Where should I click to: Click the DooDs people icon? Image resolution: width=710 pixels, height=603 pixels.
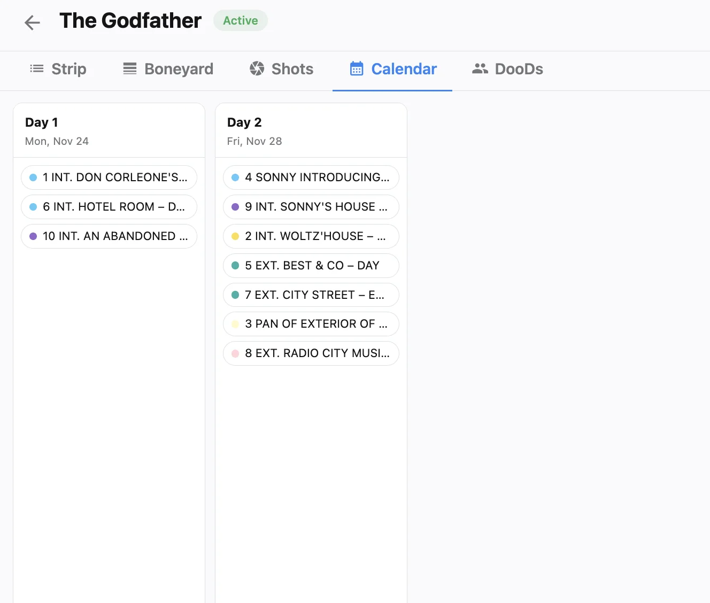tap(480, 68)
